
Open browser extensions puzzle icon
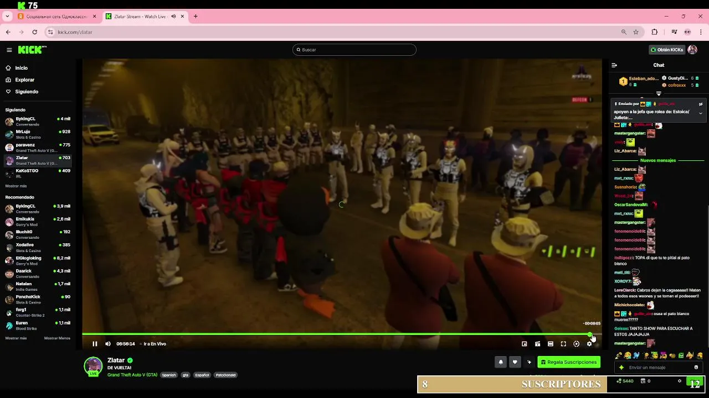point(654,32)
